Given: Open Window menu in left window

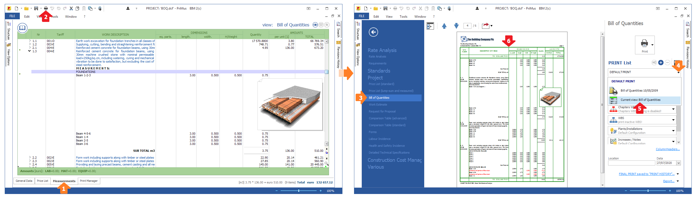Looking at the screenshot, I should tap(71, 17).
